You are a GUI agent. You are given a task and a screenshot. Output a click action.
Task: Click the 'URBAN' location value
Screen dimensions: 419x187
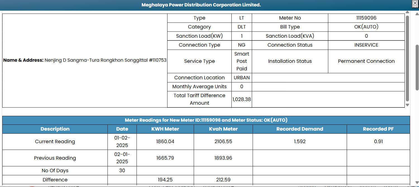pyautogui.click(x=242, y=78)
